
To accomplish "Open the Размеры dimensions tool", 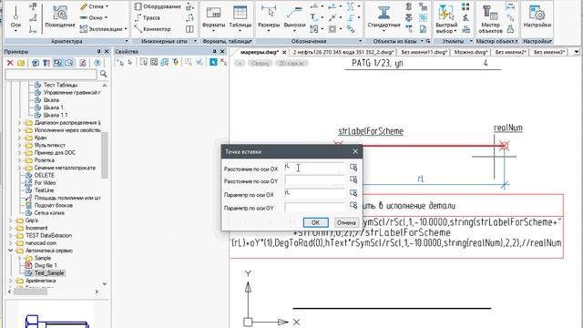I will click(x=269, y=17).
